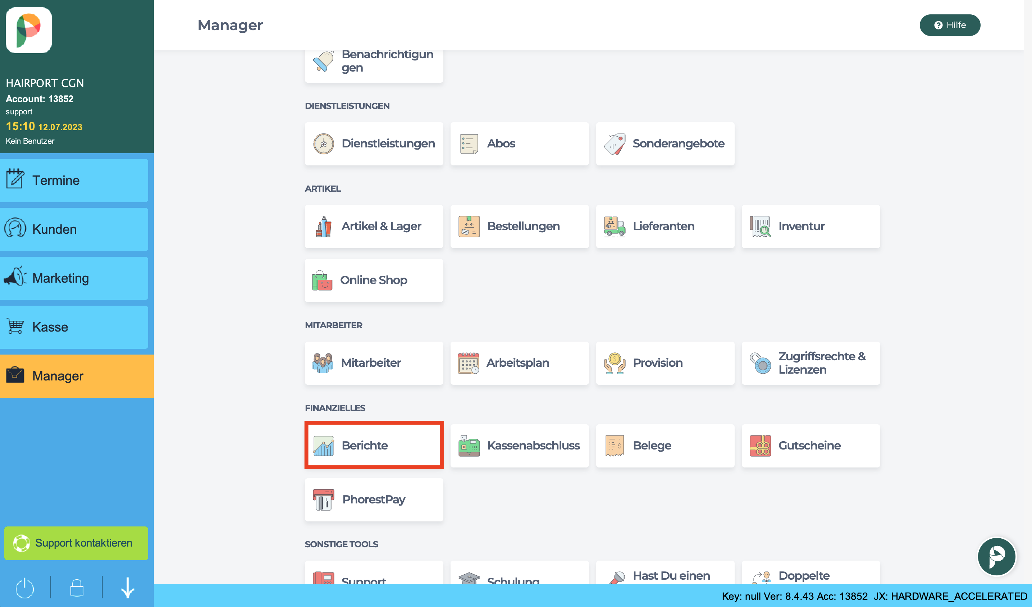The image size is (1032, 607).
Task: Select the Marketing sidebar tab
Action: [x=77, y=278]
